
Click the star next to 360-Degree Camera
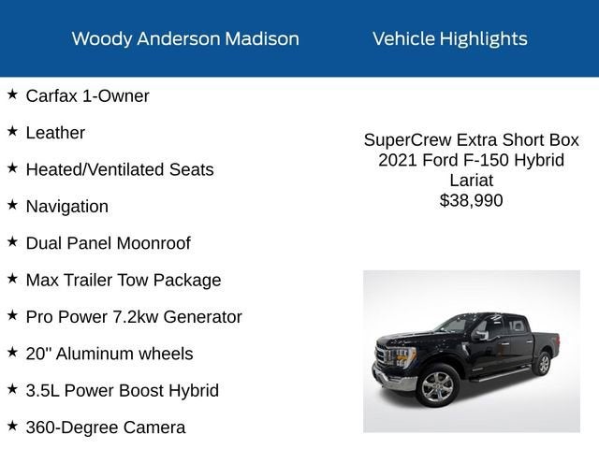pos(12,426)
